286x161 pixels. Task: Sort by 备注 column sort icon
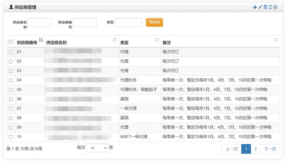(276, 40)
